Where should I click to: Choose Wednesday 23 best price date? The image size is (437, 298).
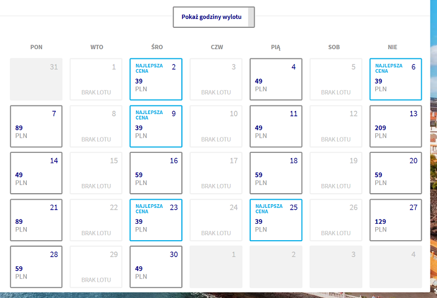[156, 220]
